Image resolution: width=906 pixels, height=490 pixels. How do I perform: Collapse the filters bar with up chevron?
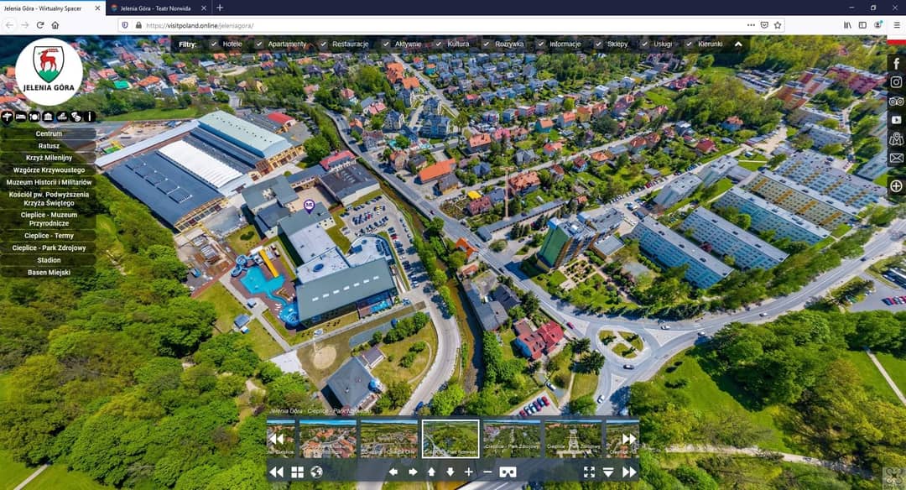[738, 44]
